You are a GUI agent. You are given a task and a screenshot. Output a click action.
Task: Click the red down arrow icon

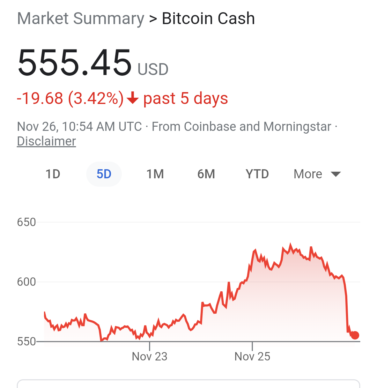point(133,97)
